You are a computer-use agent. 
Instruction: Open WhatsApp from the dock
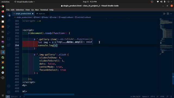3,68
